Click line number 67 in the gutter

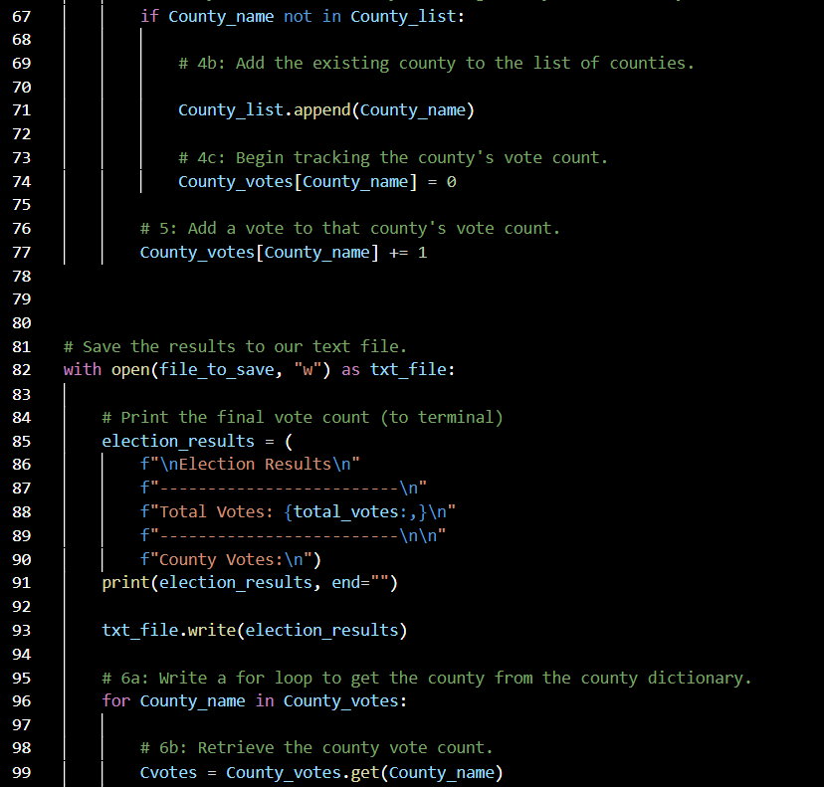[x=21, y=15]
